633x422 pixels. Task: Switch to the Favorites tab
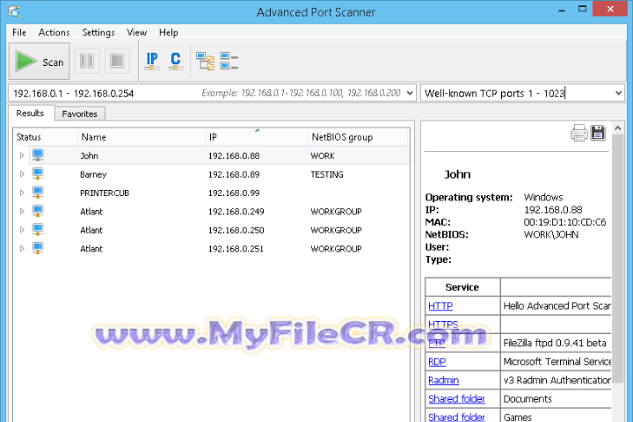tap(79, 114)
